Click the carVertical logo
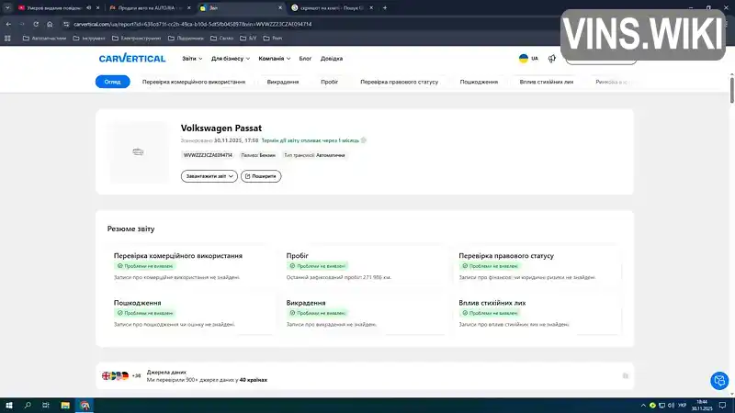735x413 pixels. coord(132,59)
